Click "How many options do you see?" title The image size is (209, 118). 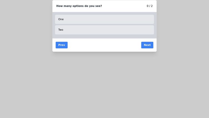pos(79,6)
